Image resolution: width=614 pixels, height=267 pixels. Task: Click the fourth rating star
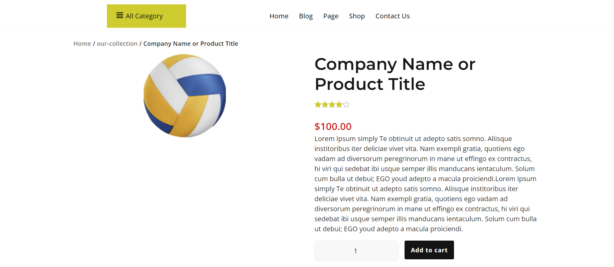pyautogui.click(x=339, y=105)
